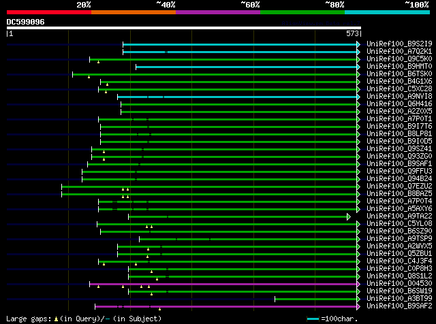Screen dimensions: 436x324
Task: Click the cyan ~100% identity legend segment
Action: pos(388,12)
